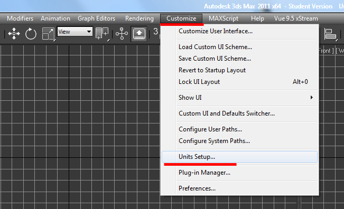Open Units Setup... dialog
This screenshot has height=209, width=344.
point(239,157)
